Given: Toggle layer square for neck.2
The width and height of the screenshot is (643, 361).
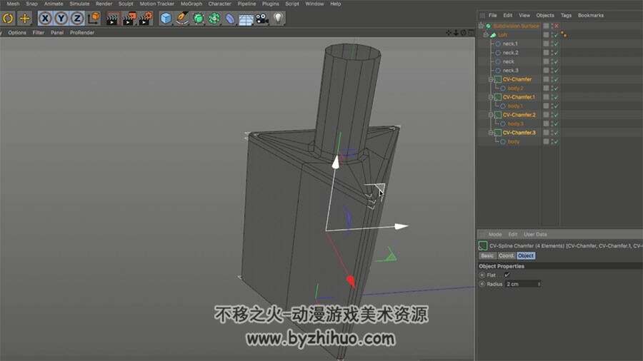Looking at the screenshot, I should coord(546,52).
